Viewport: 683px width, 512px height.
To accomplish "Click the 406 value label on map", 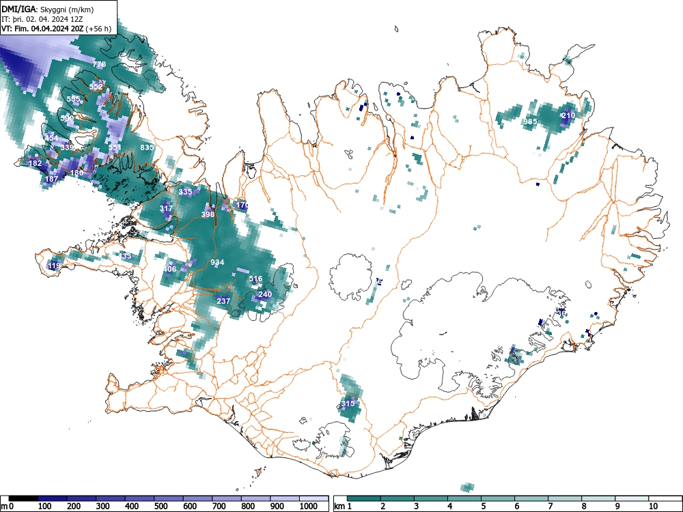I will coord(170,268).
